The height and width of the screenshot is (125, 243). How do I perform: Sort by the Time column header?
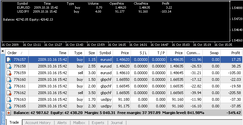(x=48, y=53)
